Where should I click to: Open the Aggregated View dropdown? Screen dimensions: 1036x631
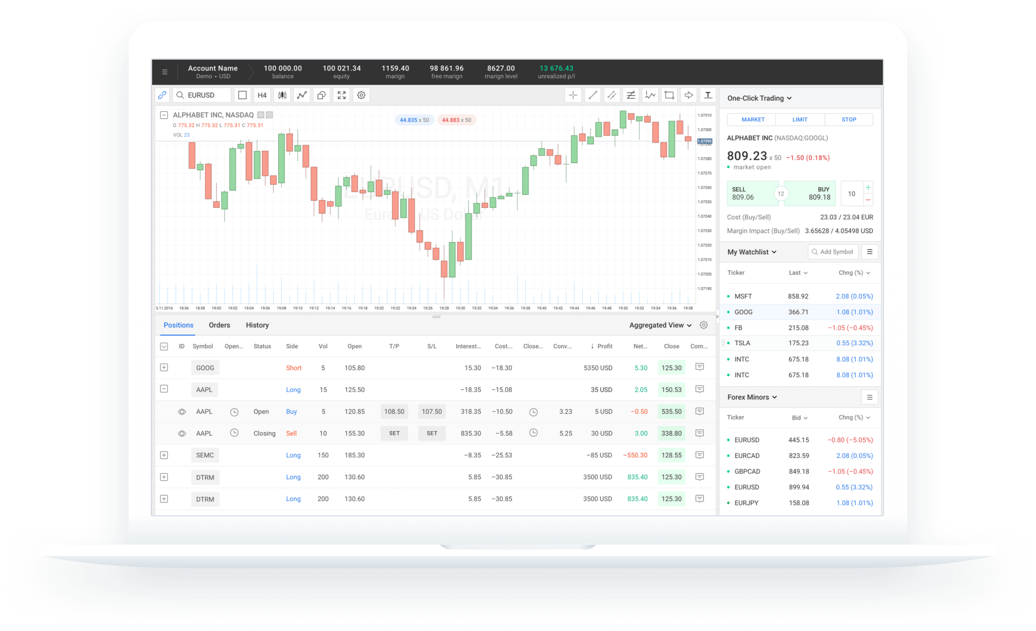tap(660, 325)
